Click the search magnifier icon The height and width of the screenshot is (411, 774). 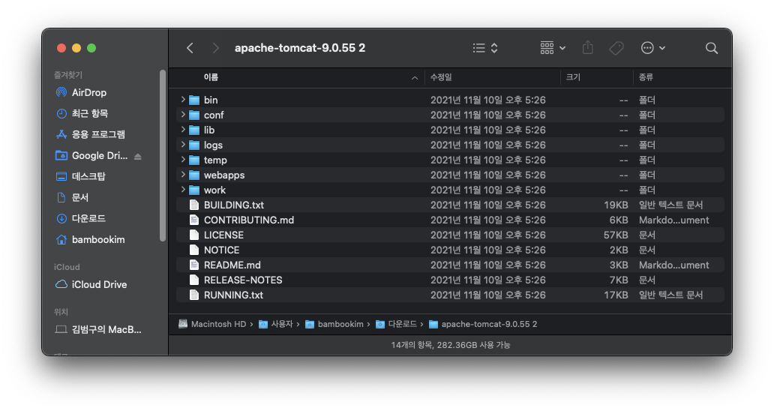click(x=711, y=48)
